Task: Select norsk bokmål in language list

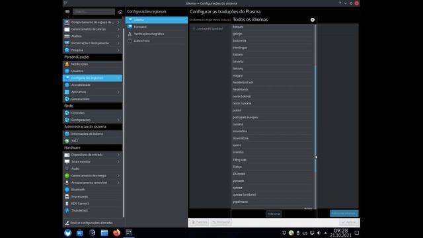Action: (x=272, y=97)
